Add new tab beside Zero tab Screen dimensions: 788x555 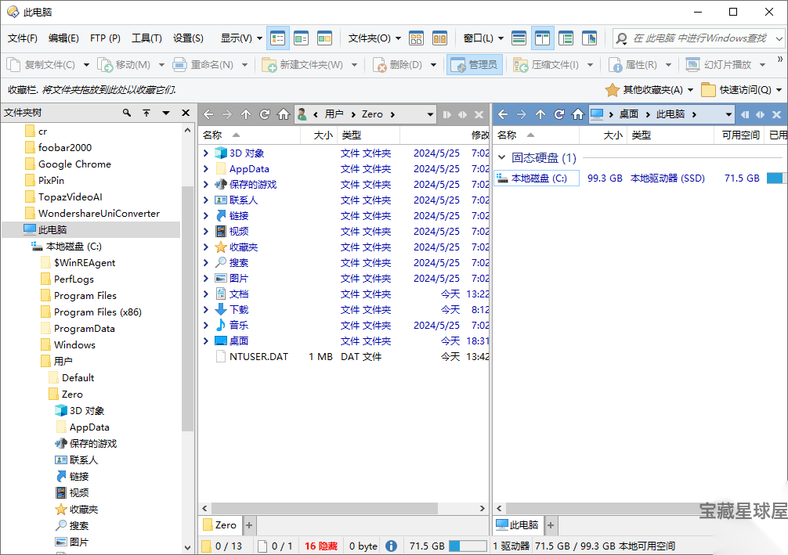[x=249, y=525]
